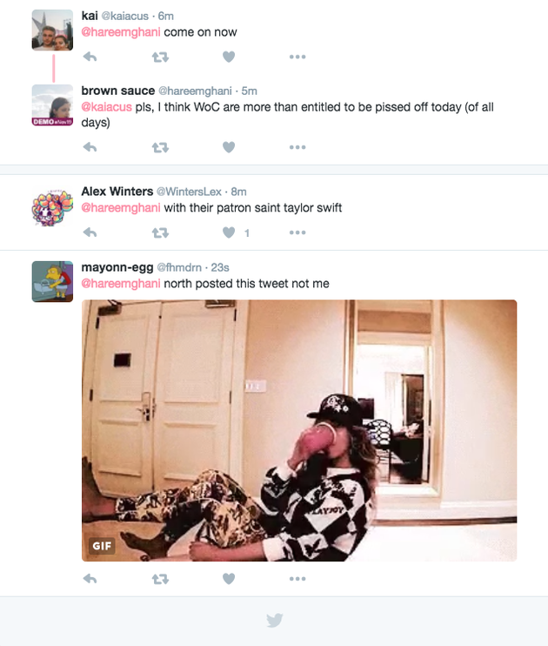Reply to brown sauce's WoC tweet
The height and width of the screenshot is (646, 548).
(90, 147)
